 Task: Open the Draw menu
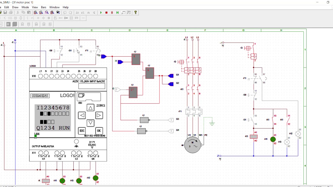click(15, 7)
